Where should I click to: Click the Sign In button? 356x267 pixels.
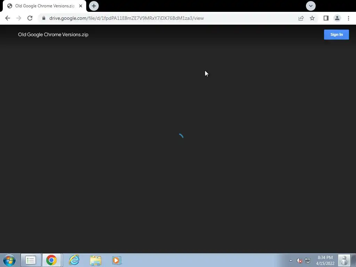click(x=337, y=34)
